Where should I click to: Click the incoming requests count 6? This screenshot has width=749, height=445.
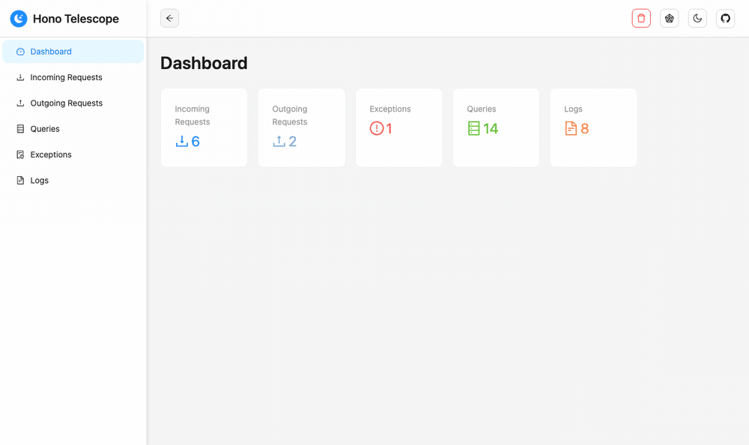[195, 142]
